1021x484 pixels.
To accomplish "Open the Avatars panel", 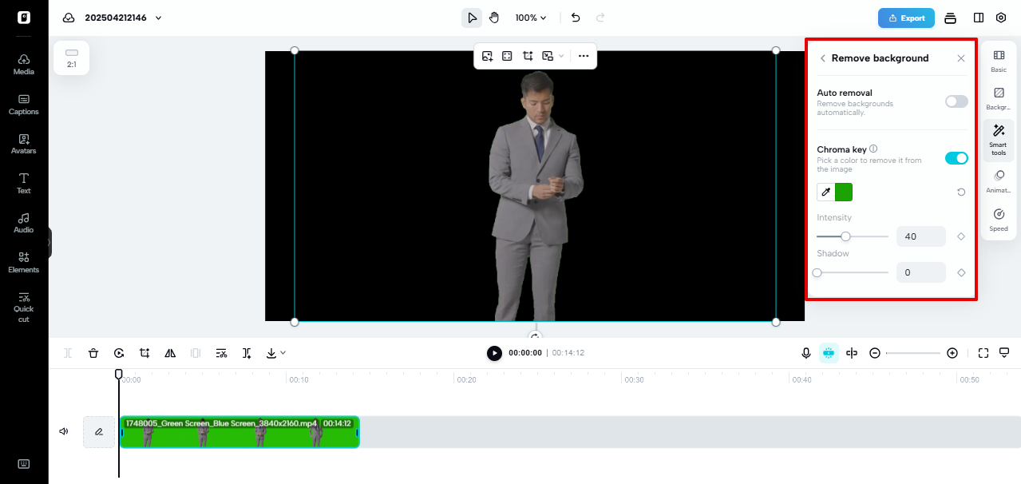I will [24, 144].
